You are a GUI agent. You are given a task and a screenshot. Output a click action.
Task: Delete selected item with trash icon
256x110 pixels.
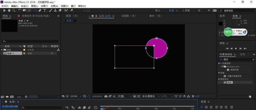(x=26, y=97)
